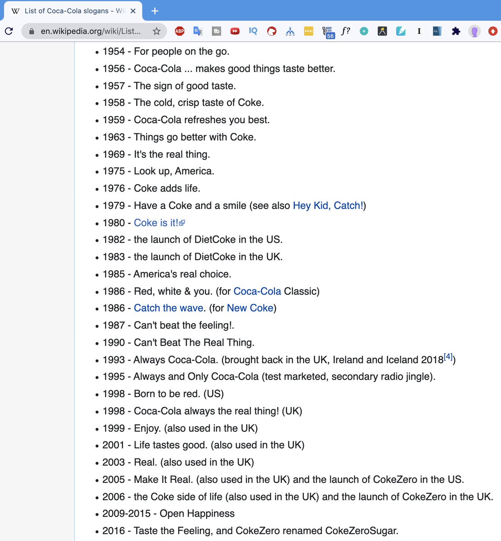
Task: Open the Extensions puzzle-piece menu
Action: 456,31
